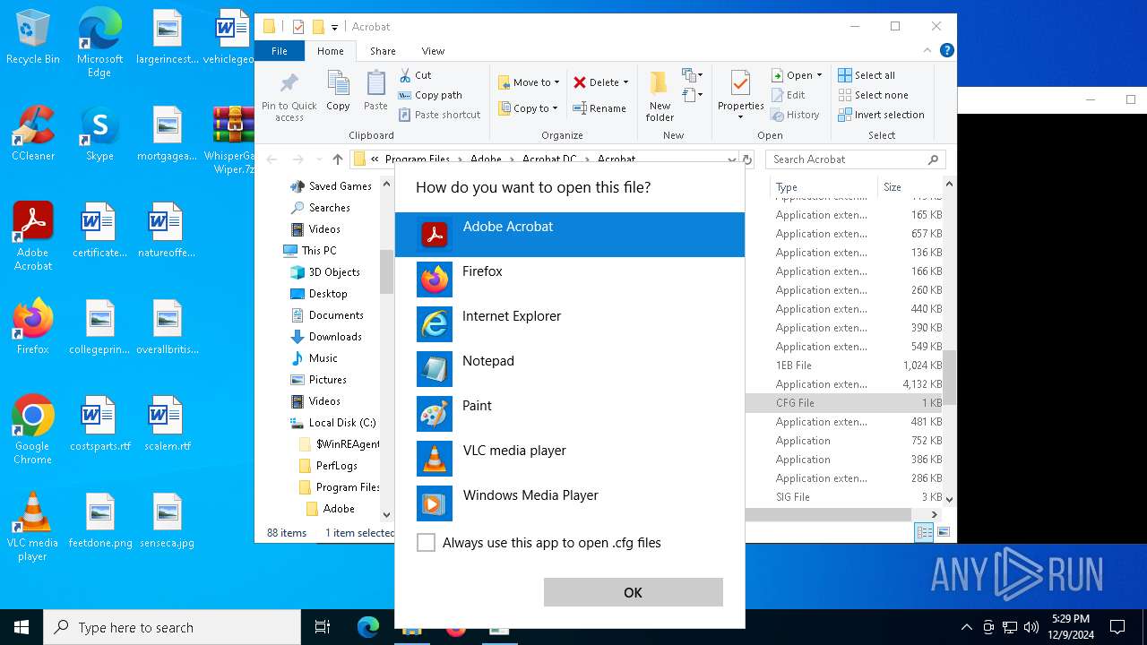
Task: Open Skype desktop shortcut
Action: 99,133
